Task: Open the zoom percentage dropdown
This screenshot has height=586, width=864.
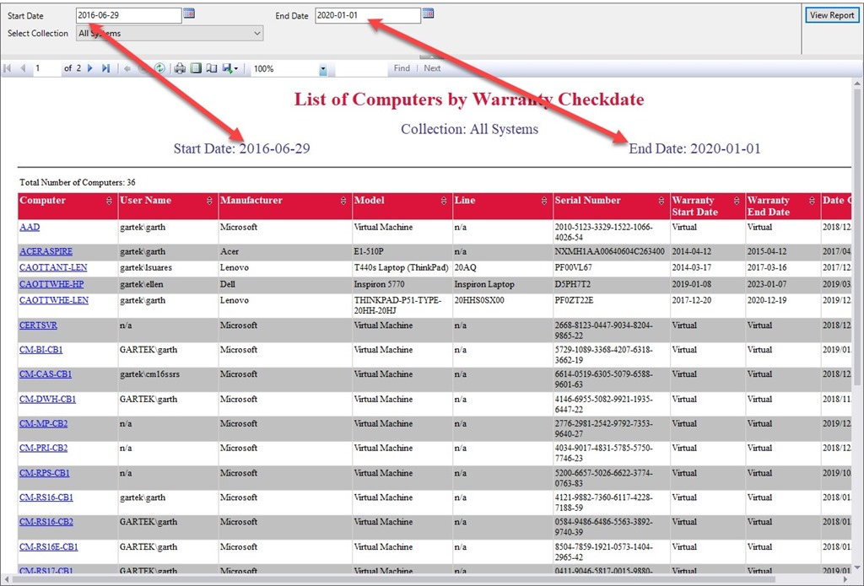Action: 321,68
